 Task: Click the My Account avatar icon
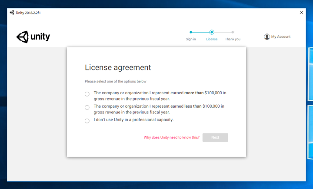[266, 36]
